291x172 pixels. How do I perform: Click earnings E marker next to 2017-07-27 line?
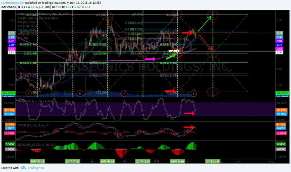click(80, 93)
